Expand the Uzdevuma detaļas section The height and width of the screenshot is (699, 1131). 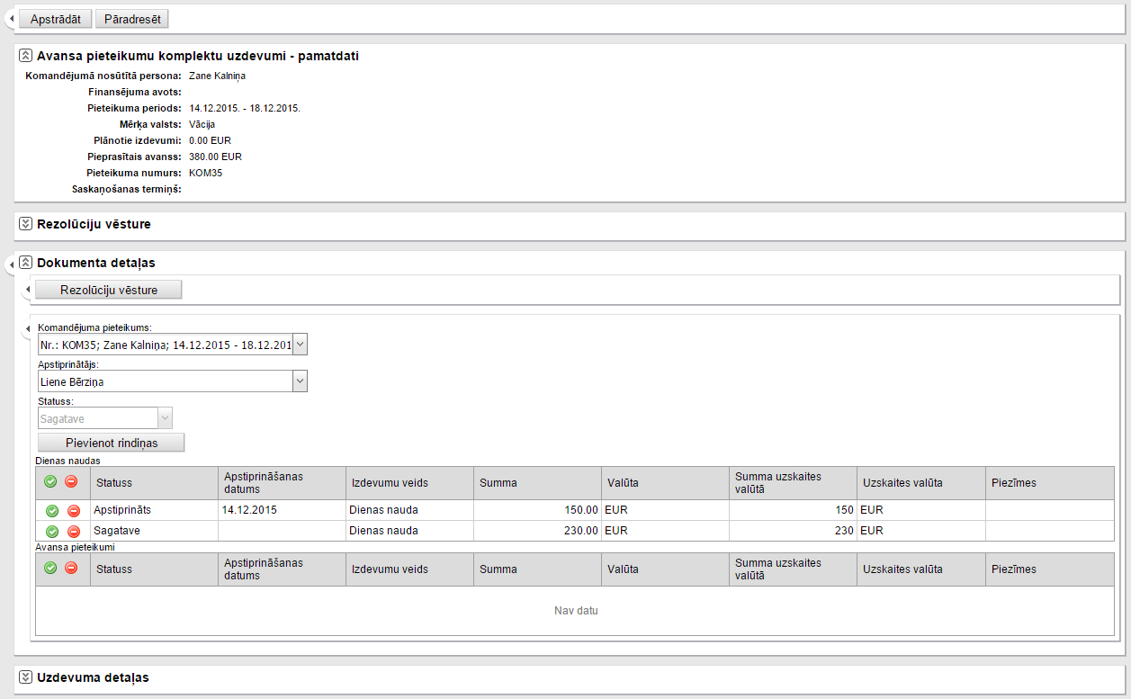point(25,677)
